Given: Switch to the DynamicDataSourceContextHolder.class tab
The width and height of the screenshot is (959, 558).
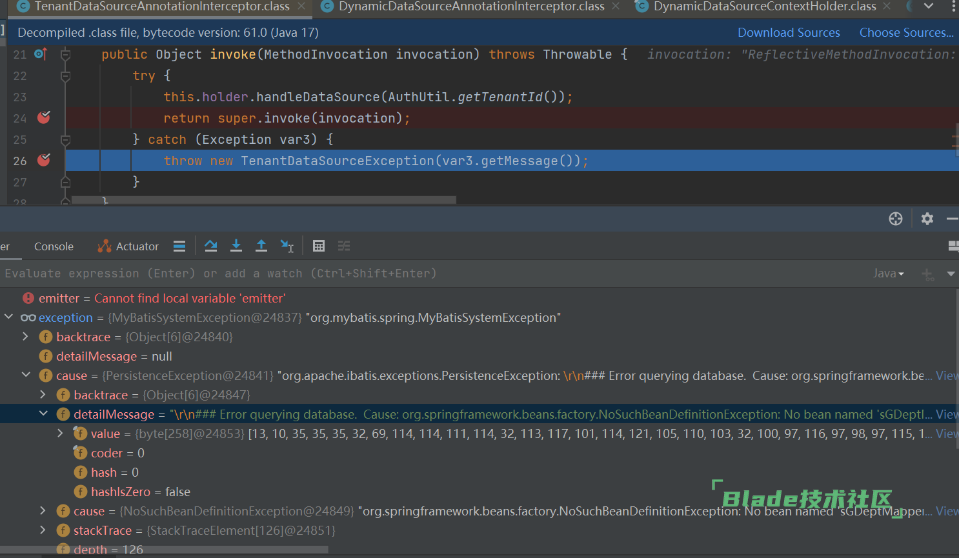Looking at the screenshot, I should (x=765, y=6).
